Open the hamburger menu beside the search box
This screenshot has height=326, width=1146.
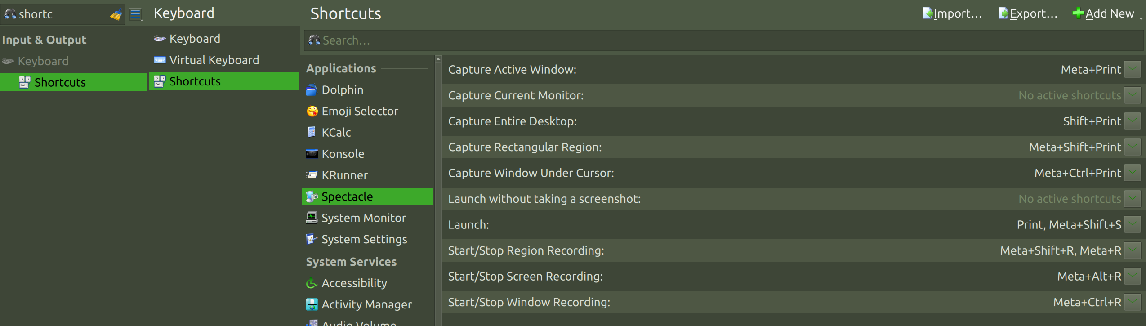pyautogui.click(x=135, y=14)
